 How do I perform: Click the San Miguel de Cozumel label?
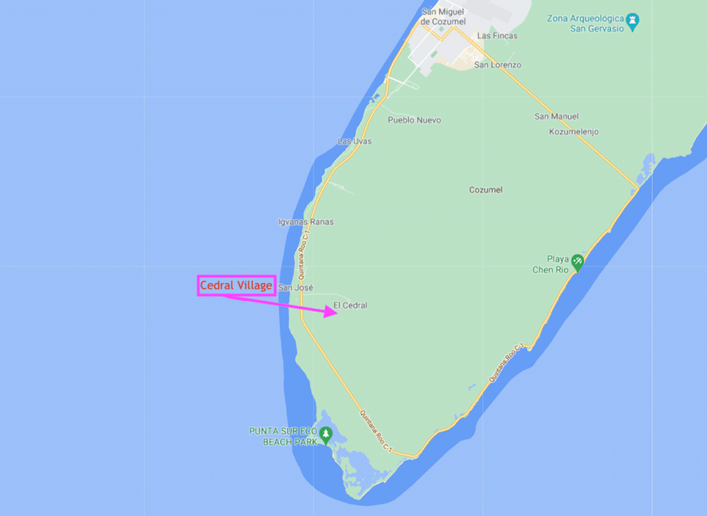coord(443,17)
